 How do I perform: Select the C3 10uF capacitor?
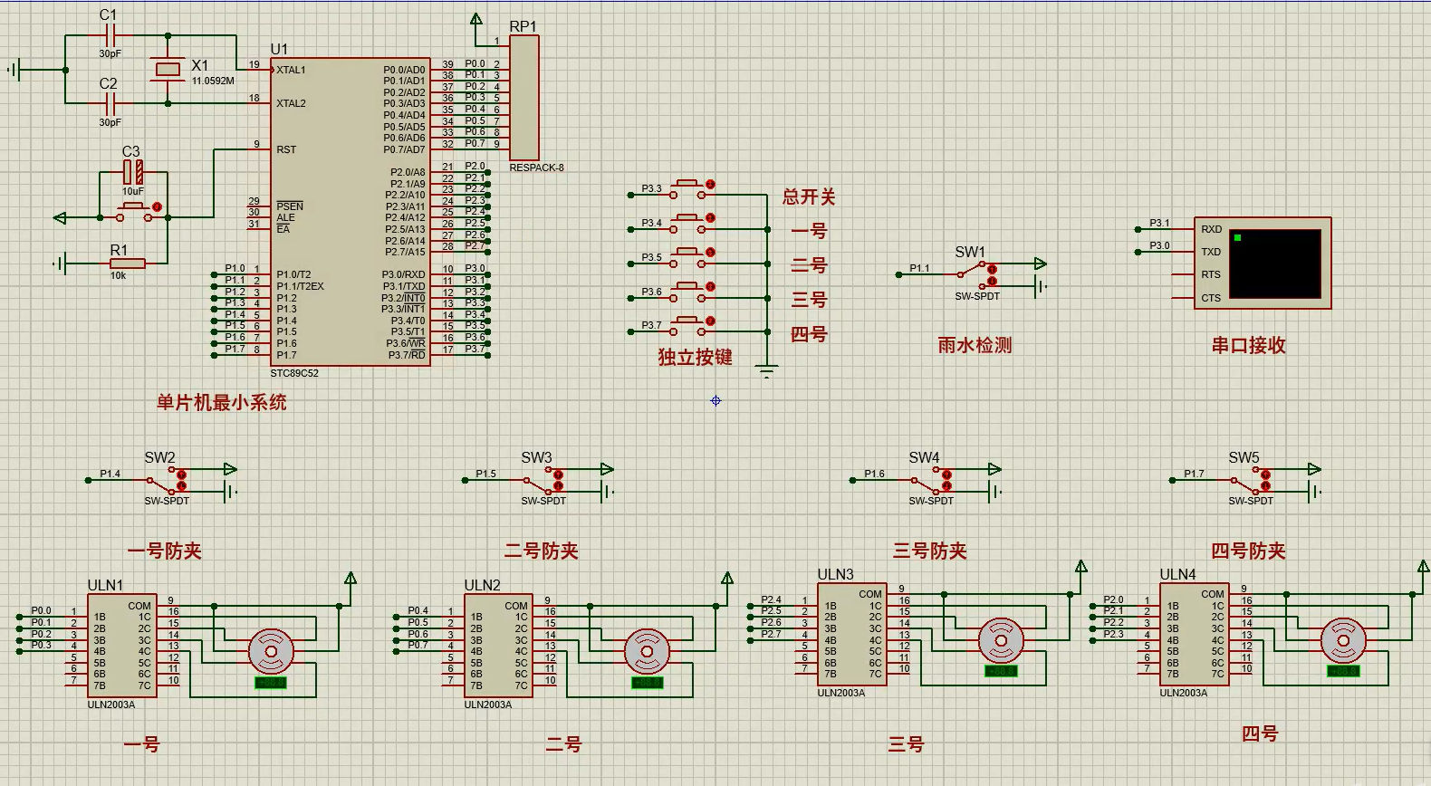[x=133, y=171]
